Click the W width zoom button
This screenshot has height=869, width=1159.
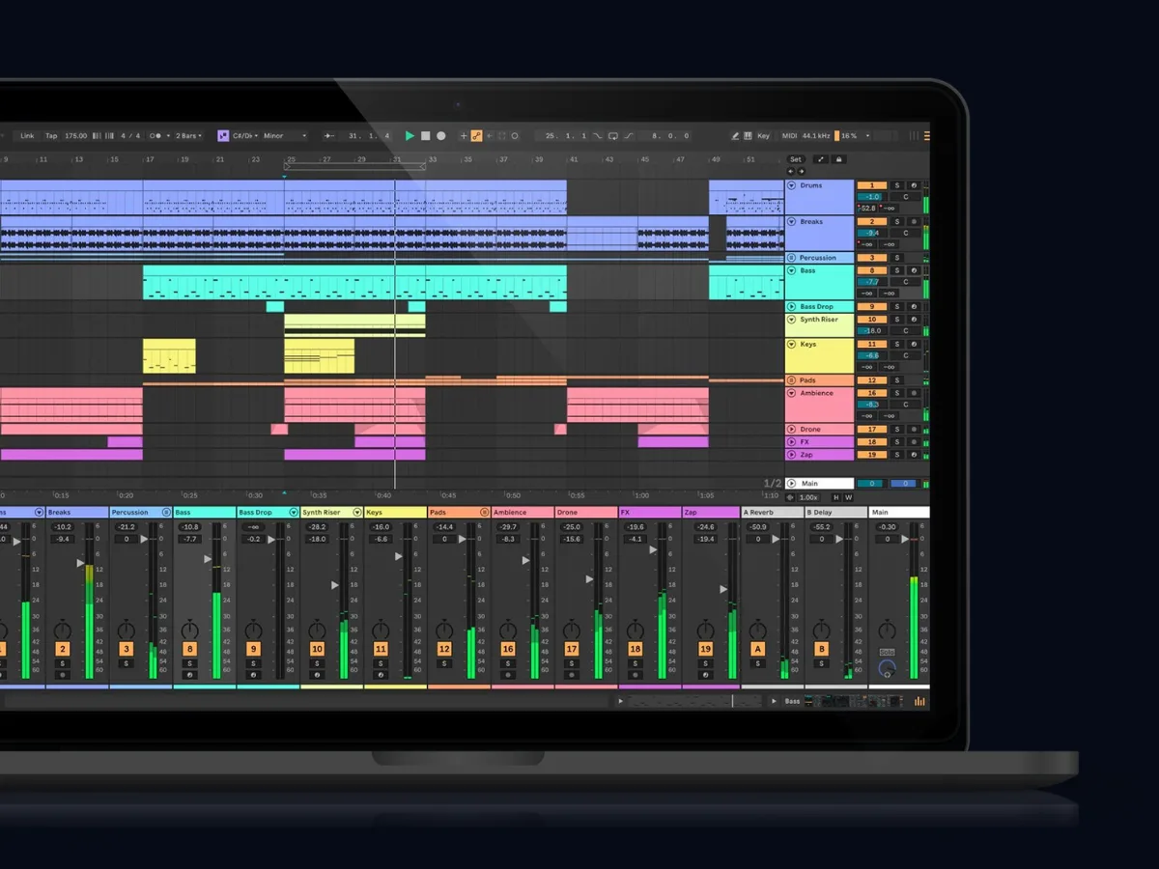[x=849, y=497]
